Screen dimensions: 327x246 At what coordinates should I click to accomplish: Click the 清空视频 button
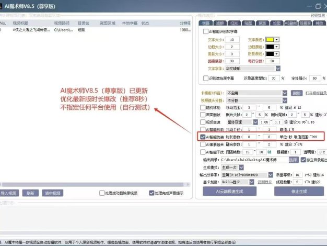click(53, 193)
